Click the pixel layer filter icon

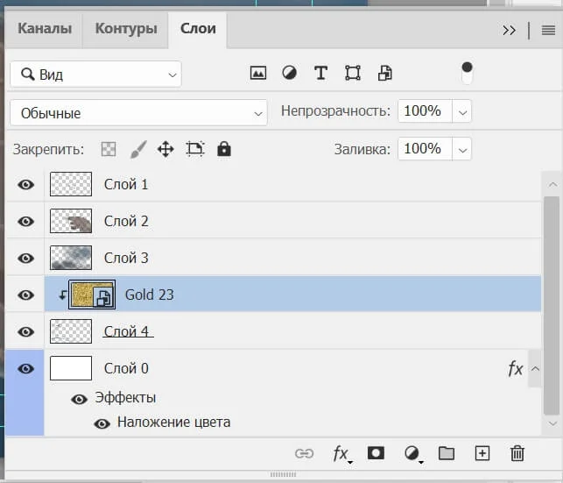point(257,74)
